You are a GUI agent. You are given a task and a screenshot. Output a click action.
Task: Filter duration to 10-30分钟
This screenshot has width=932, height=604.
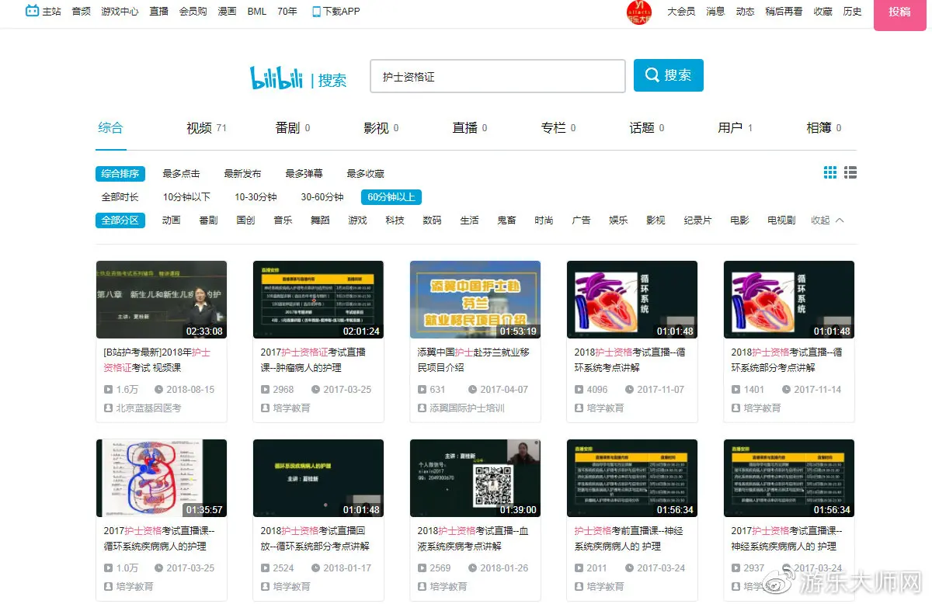(x=256, y=197)
